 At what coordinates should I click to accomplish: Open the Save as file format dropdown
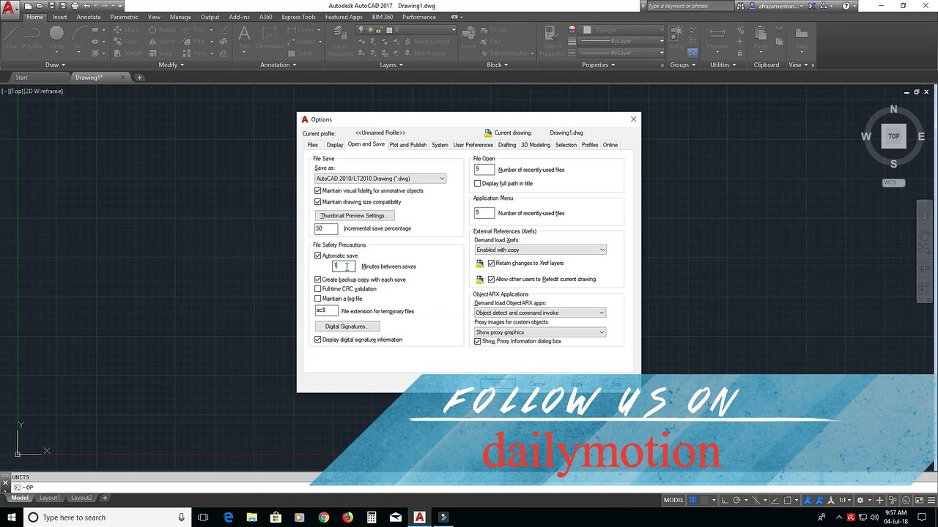click(x=380, y=179)
